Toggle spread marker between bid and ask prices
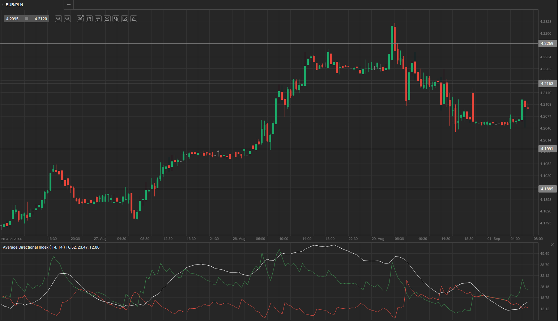The height and width of the screenshot is (321, 558). (x=26, y=18)
